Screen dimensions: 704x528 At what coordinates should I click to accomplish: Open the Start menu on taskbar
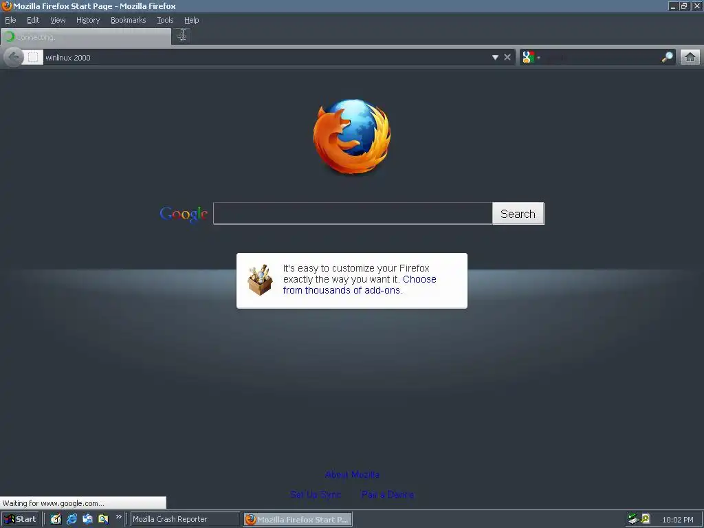coord(20,519)
